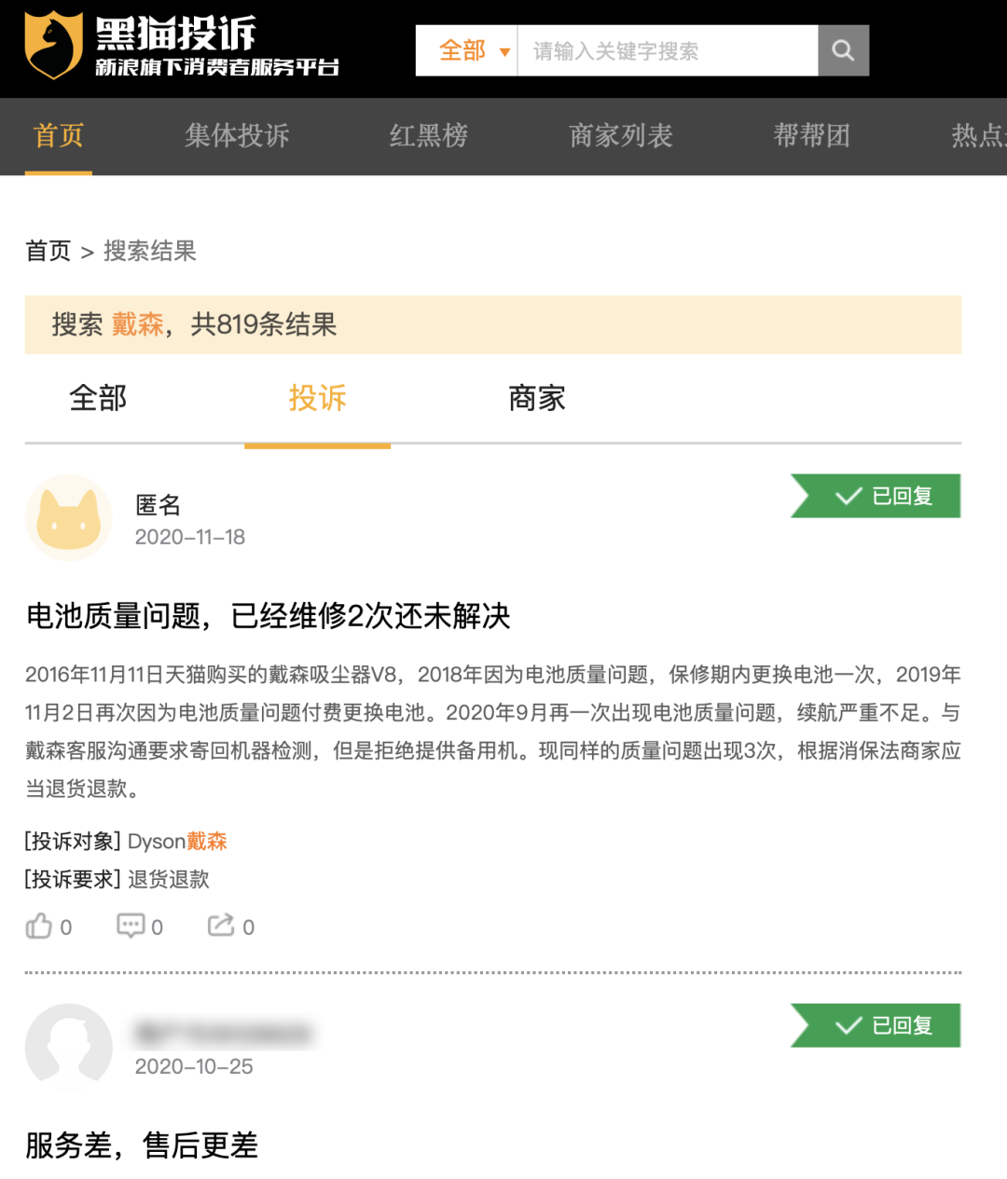Open comments on the battery complaint
The width and height of the screenshot is (1007, 1179).
coord(131,926)
